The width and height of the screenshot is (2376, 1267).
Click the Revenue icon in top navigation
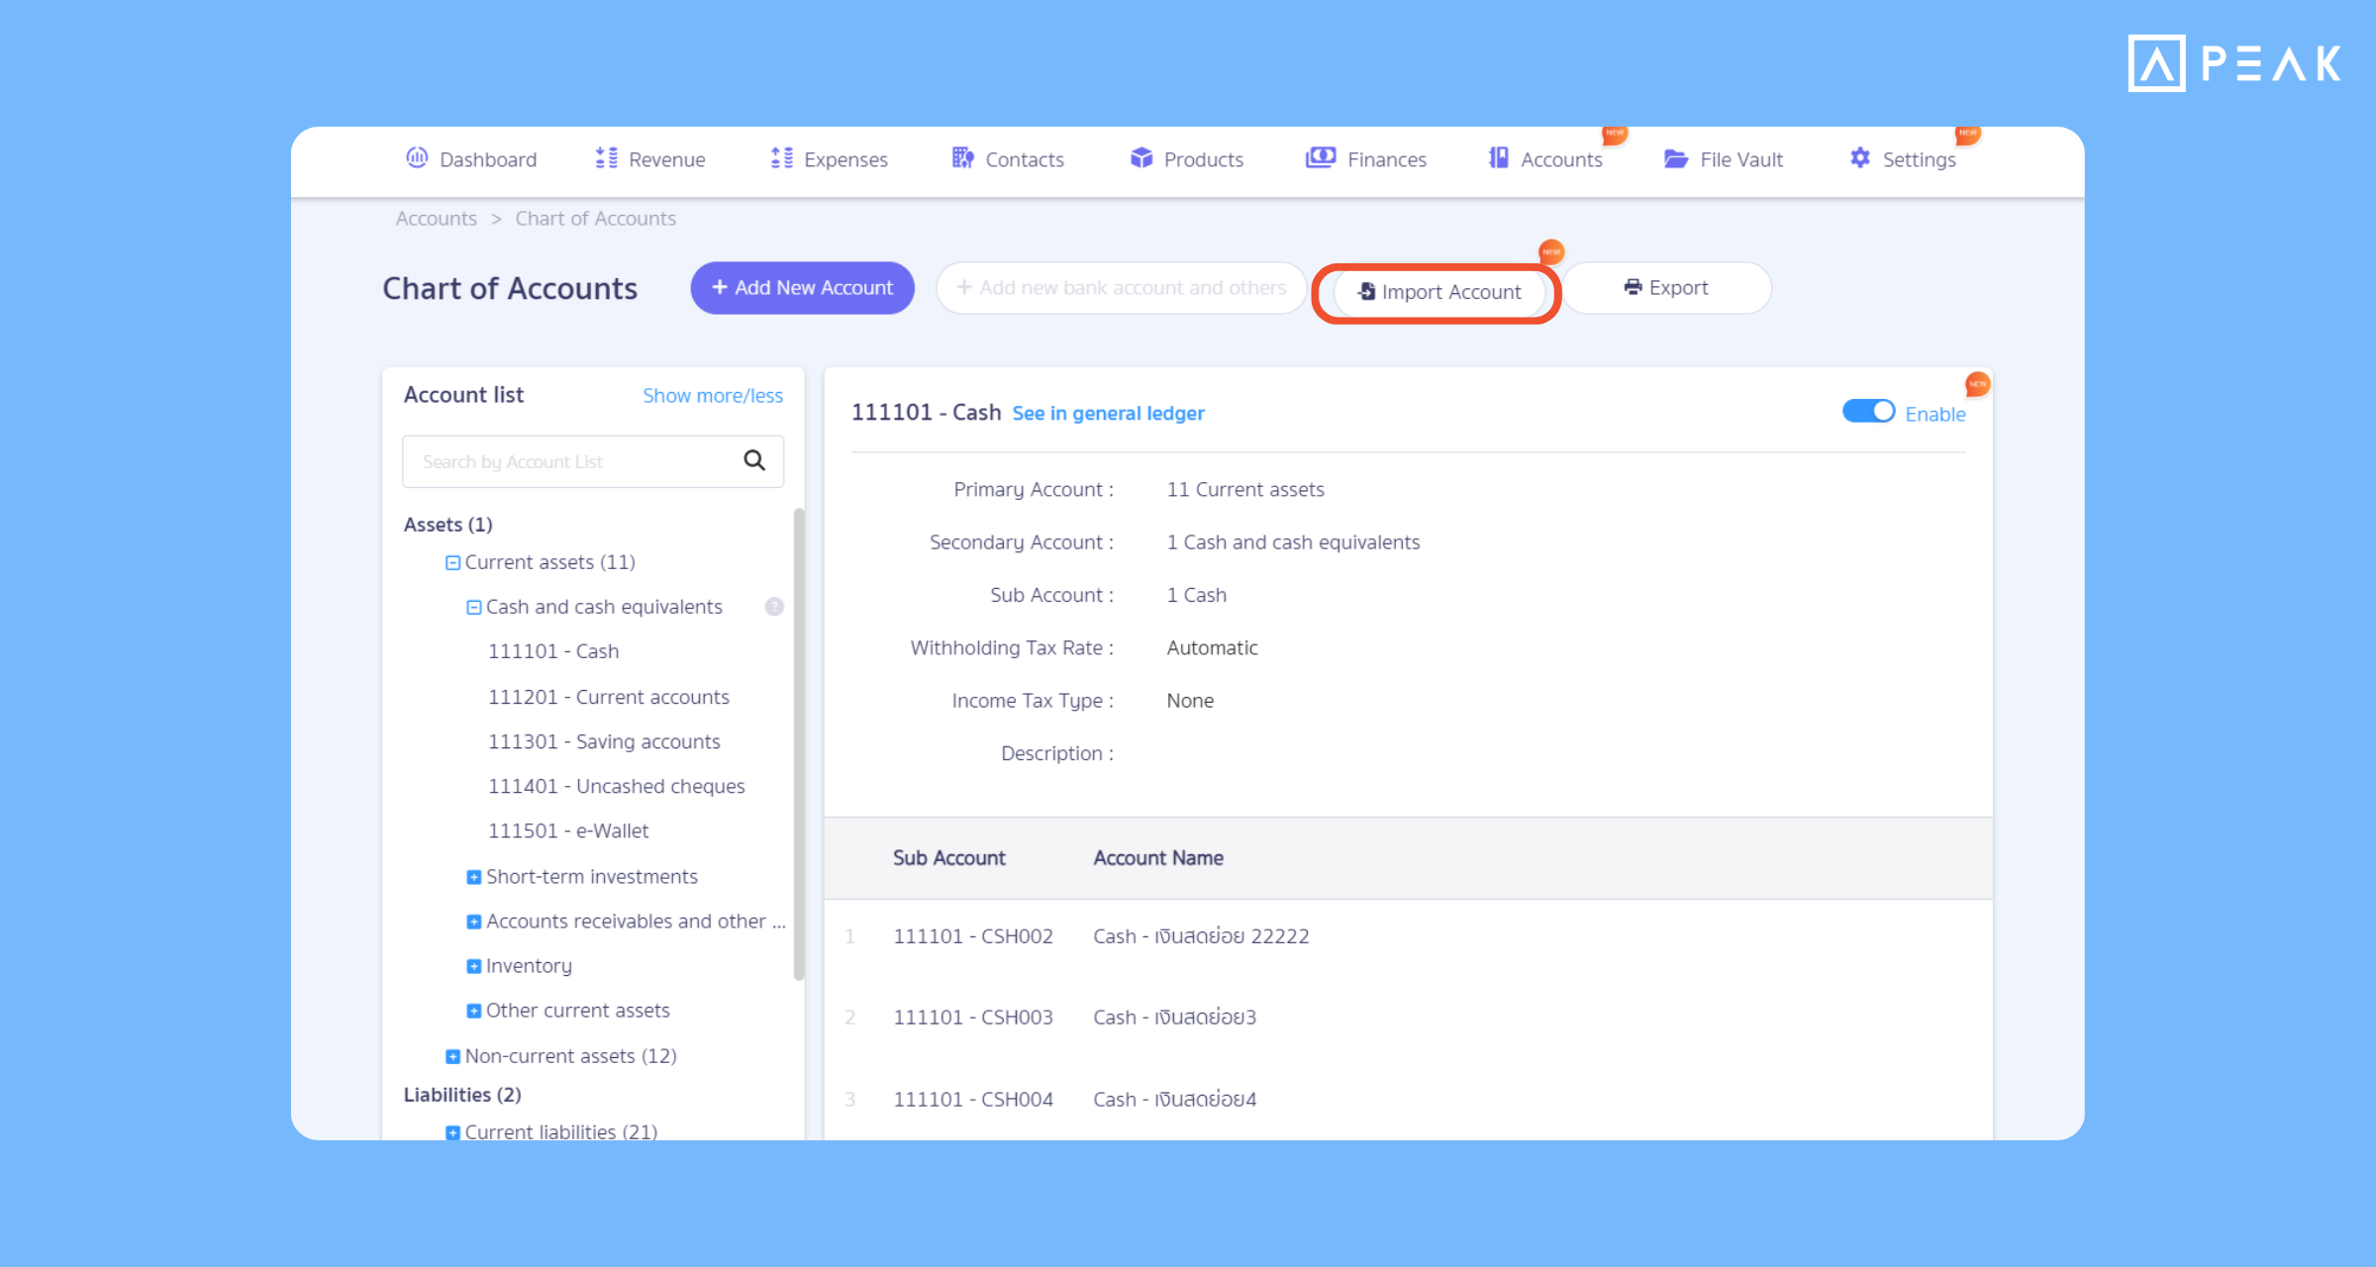[606, 158]
